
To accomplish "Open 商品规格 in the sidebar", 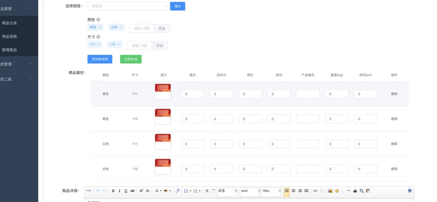I will point(19,36).
